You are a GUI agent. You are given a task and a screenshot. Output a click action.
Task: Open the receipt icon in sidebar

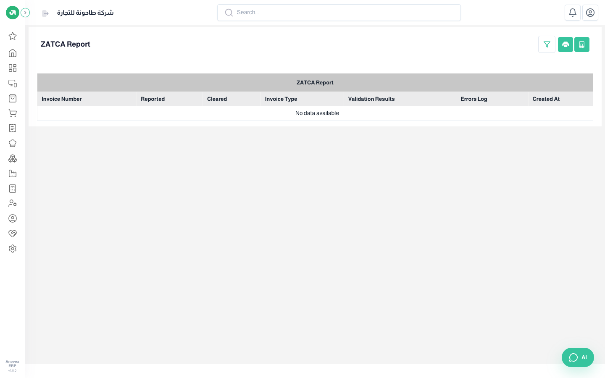(13, 128)
